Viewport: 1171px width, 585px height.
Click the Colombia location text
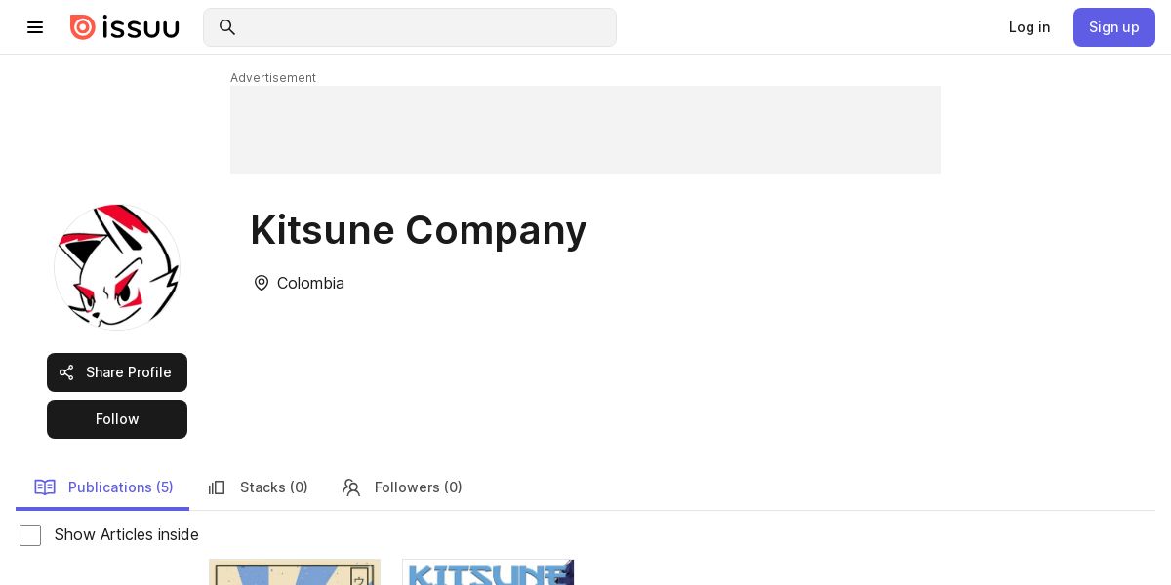(310, 283)
